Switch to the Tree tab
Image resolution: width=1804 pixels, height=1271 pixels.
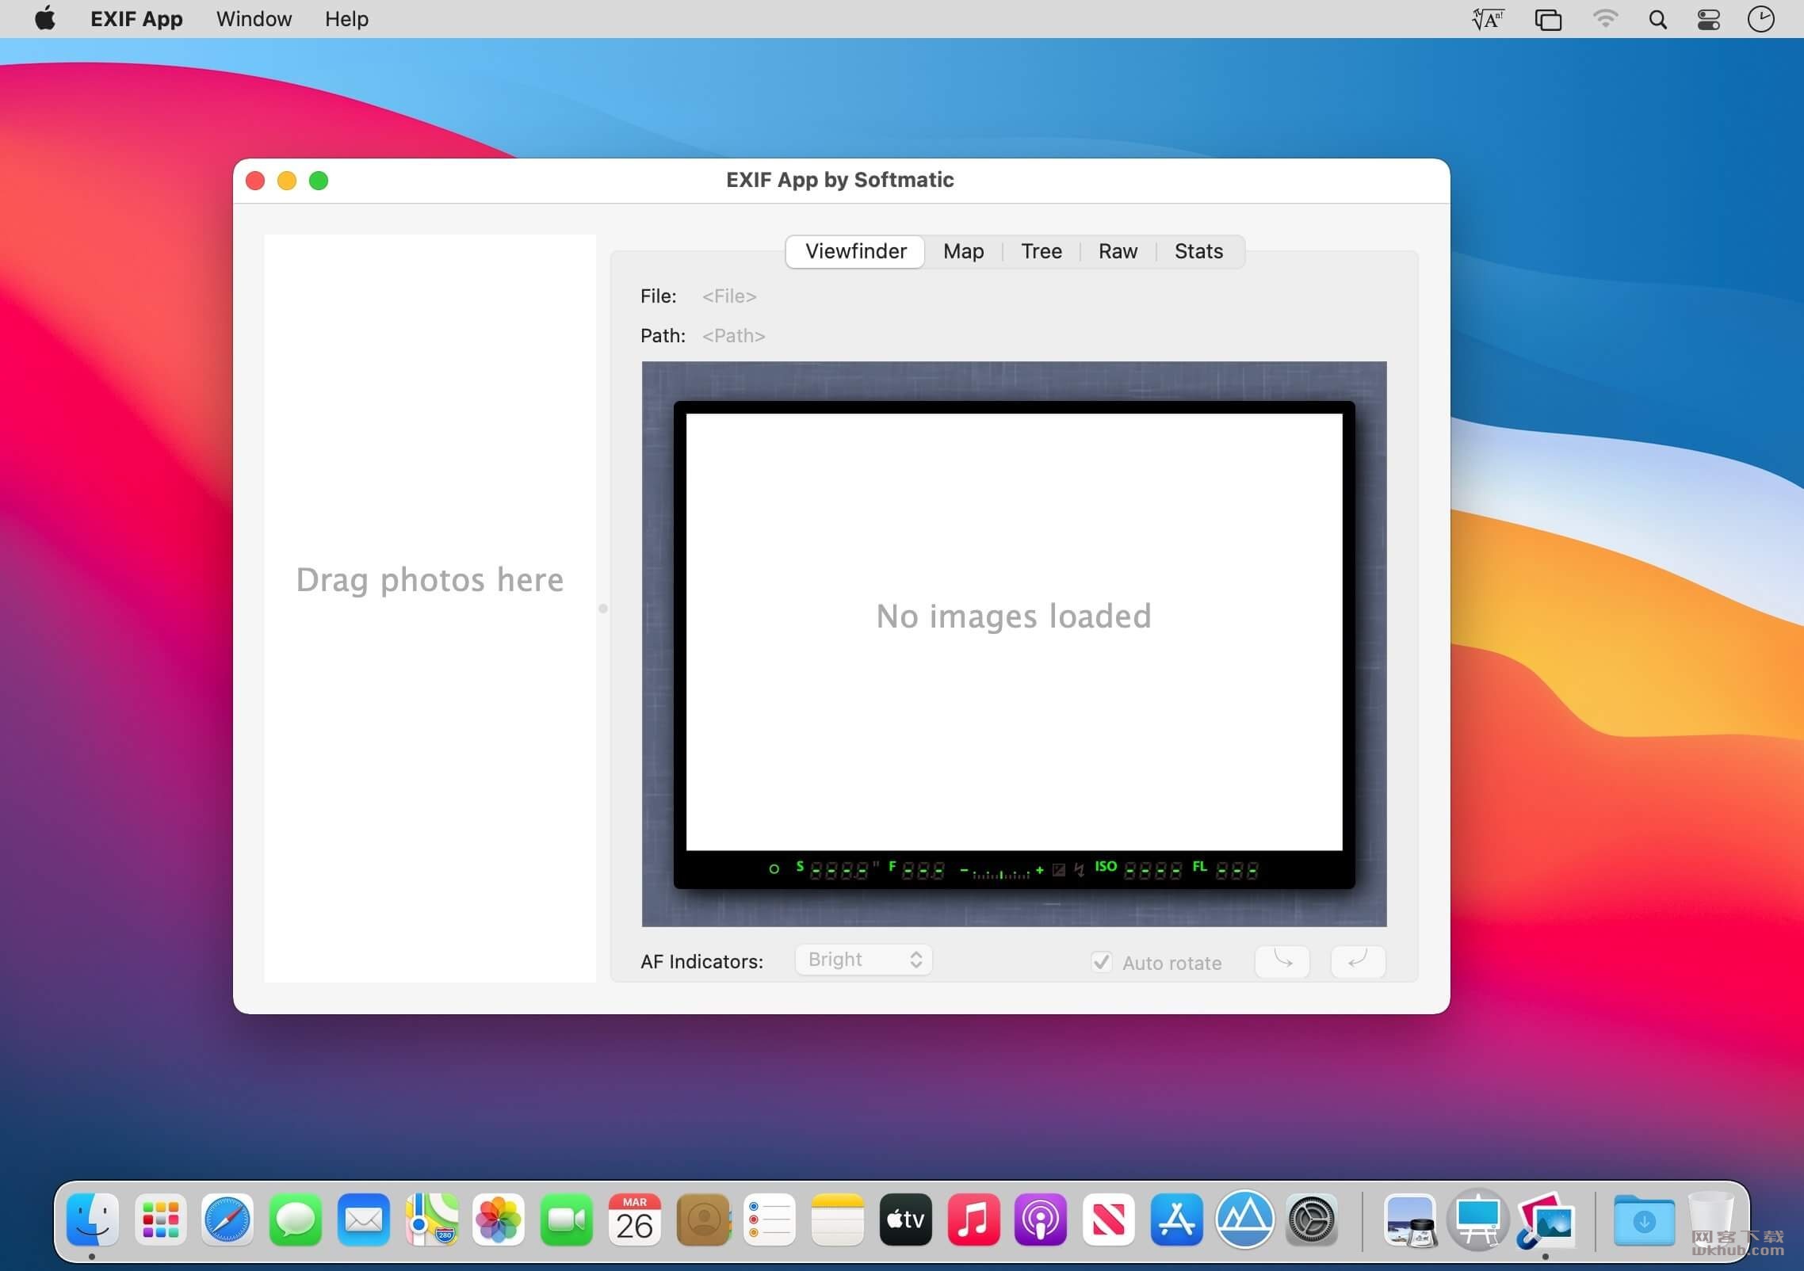[x=1041, y=251]
